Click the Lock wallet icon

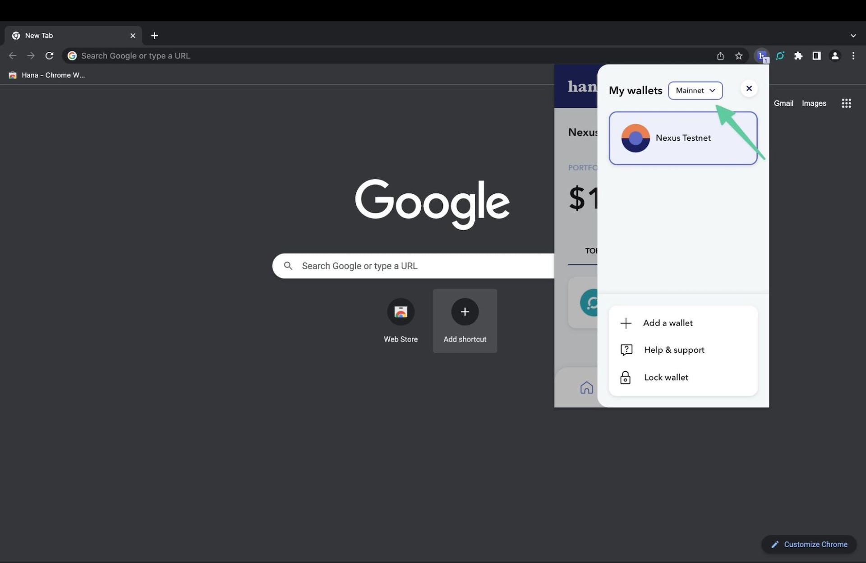coord(626,378)
